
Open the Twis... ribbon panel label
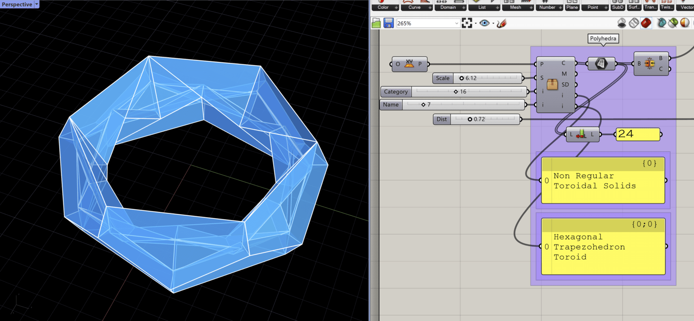point(667,7)
